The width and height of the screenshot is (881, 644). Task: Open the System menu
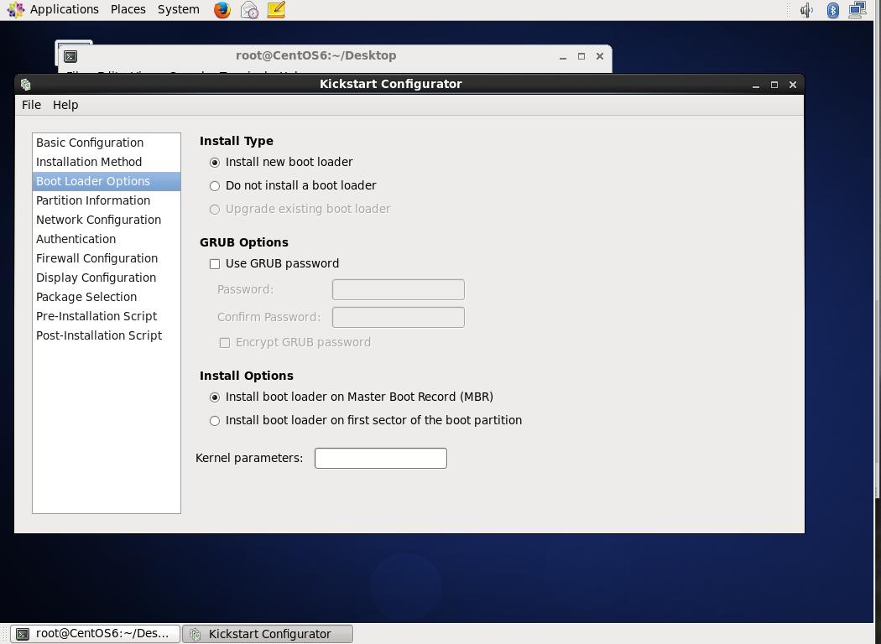click(179, 9)
